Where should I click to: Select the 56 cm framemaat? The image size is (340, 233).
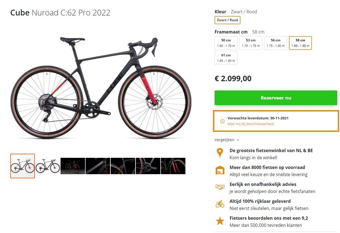coord(275,42)
